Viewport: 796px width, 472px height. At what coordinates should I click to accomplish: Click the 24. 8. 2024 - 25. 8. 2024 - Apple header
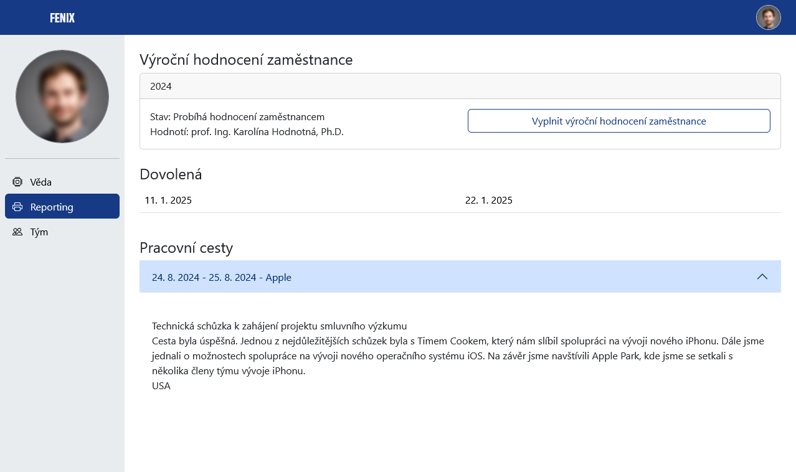click(x=460, y=276)
